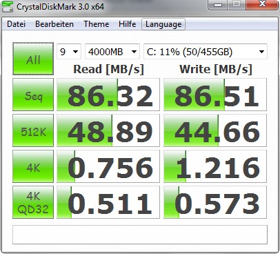Screen dimensions: 280x254
Task: Click the empty comment field at bottom
Action: (140, 235)
